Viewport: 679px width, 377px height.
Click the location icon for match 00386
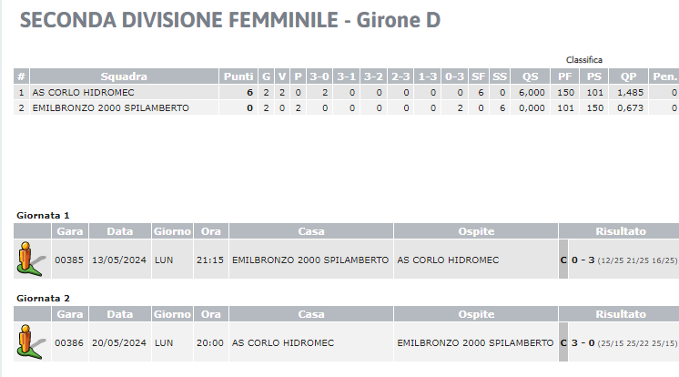point(31,341)
